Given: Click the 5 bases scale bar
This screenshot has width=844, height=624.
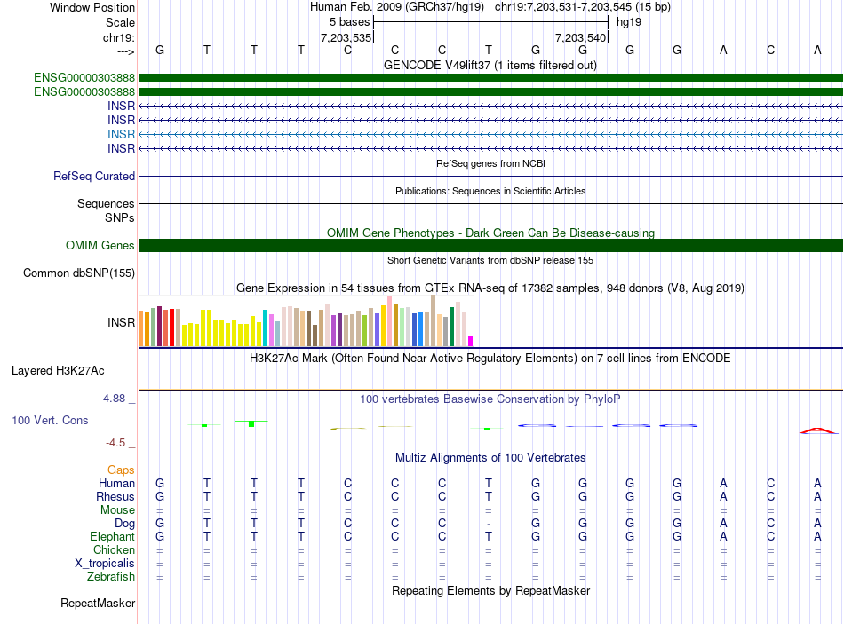Looking at the screenshot, I should [490, 21].
